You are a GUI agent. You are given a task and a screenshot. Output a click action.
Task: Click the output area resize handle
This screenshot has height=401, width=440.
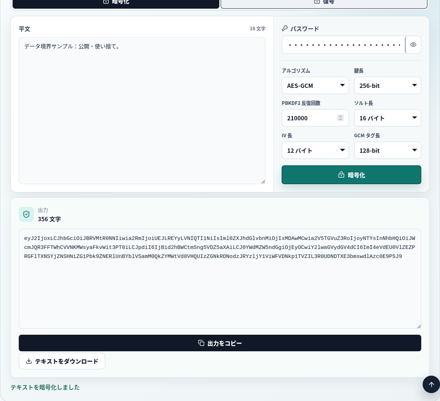point(419,326)
